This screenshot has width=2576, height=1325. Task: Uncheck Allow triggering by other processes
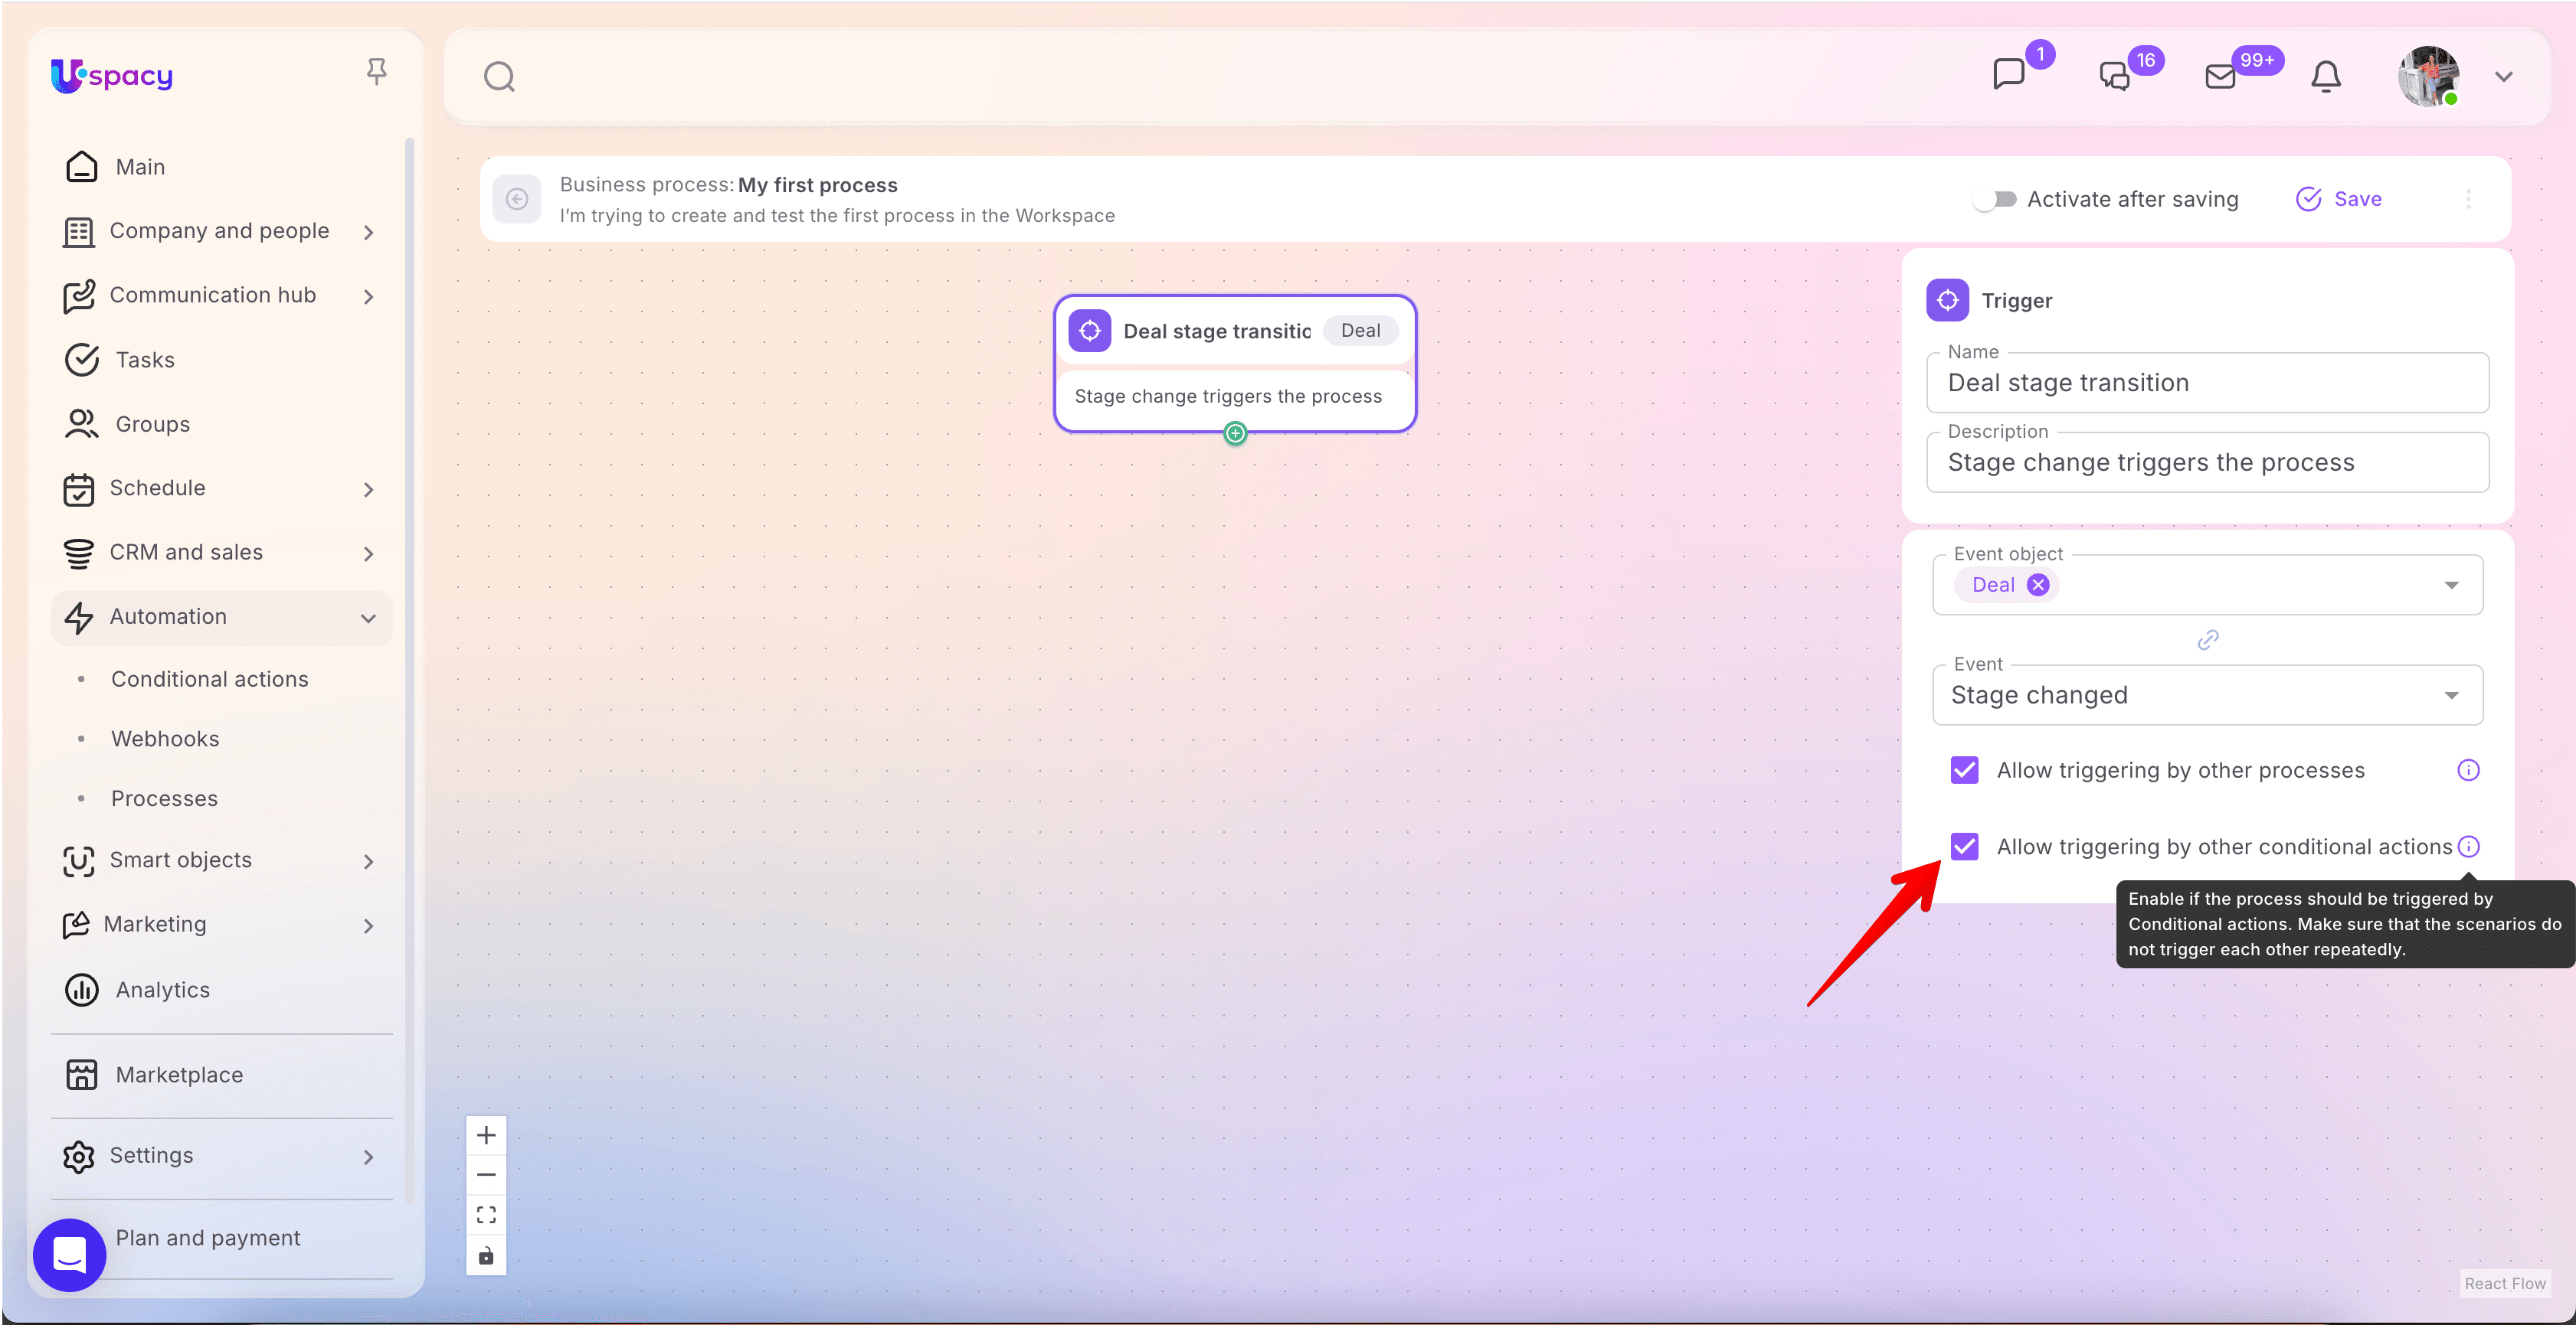pos(1964,770)
